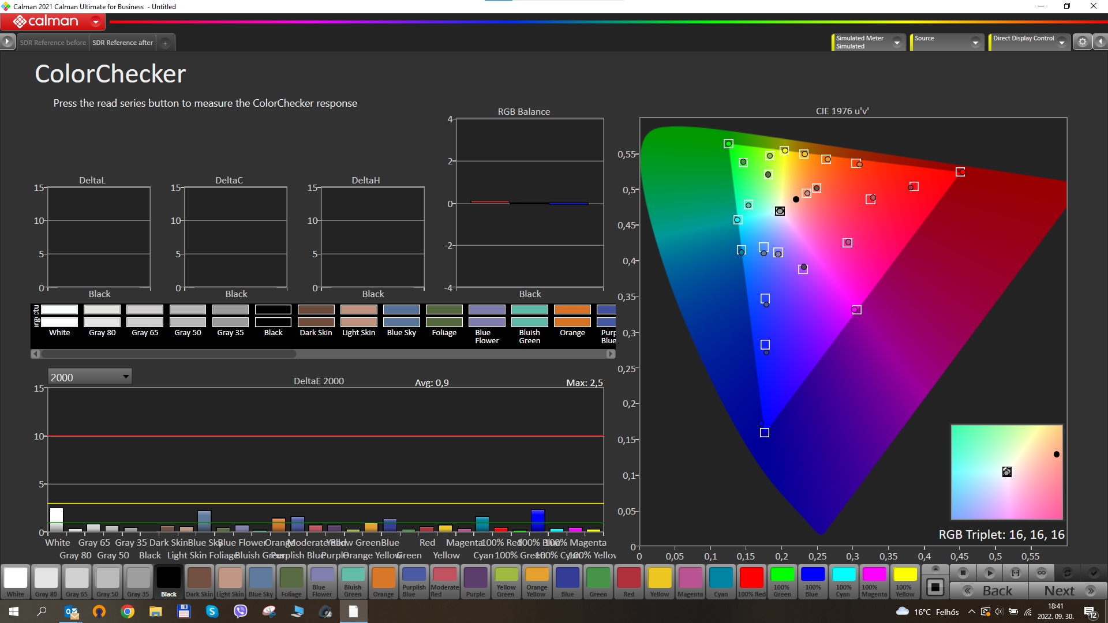Open Chrome from the taskbar
Screen dimensions: 1108x623
tap(128, 611)
